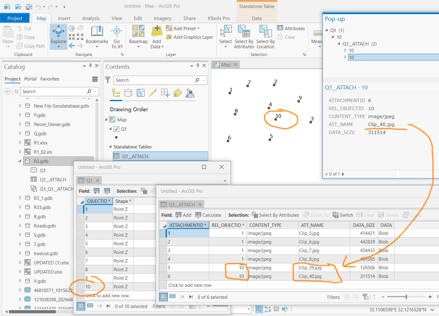Open the XTools Pro ribbon tab
Screen dimensions: 439x316
click(219, 18)
